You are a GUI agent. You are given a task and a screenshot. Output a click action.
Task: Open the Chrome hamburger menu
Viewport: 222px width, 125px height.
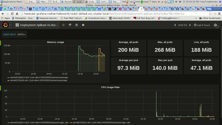point(219,14)
